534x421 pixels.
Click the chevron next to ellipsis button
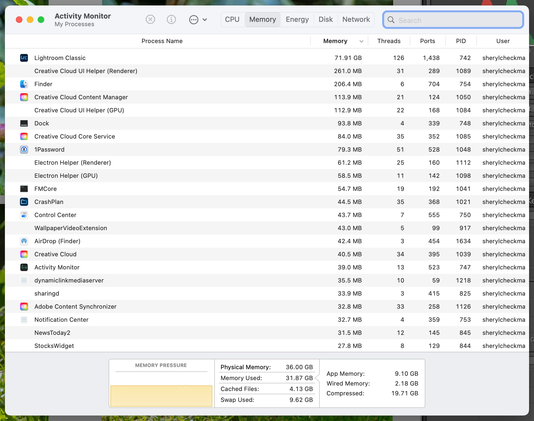pos(205,20)
